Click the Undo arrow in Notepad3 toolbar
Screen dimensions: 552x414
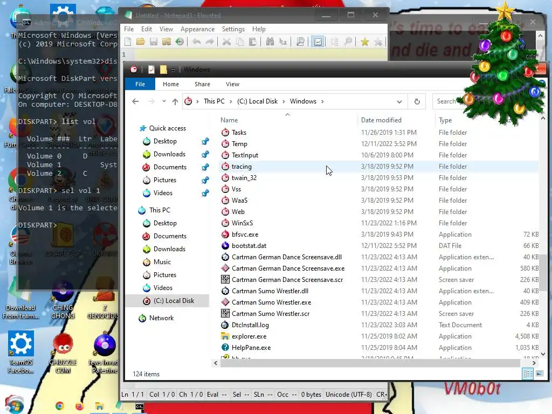[196, 42]
